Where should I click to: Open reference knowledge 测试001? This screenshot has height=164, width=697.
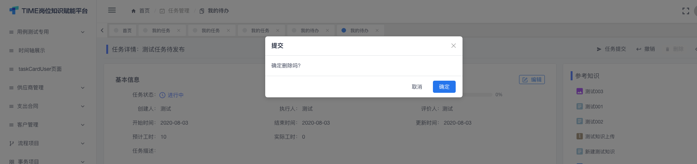pos(594,106)
